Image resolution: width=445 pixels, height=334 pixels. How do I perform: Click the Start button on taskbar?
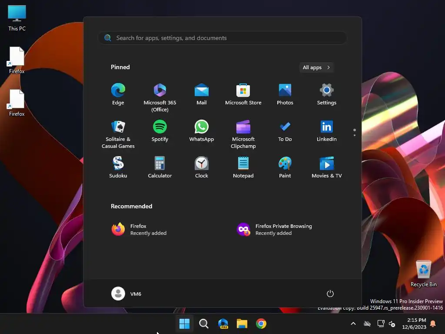click(184, 324)
